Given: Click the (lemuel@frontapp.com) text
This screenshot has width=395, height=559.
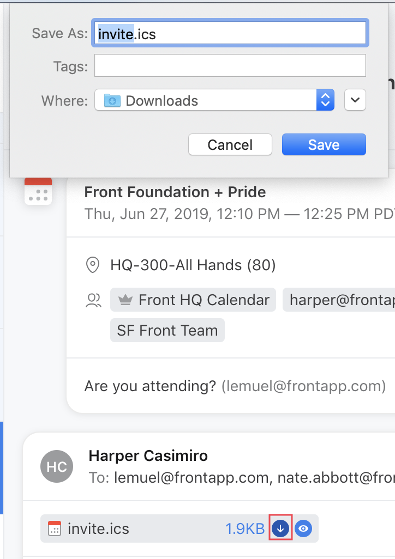Looking at the screenshot, I should (303, 386).
